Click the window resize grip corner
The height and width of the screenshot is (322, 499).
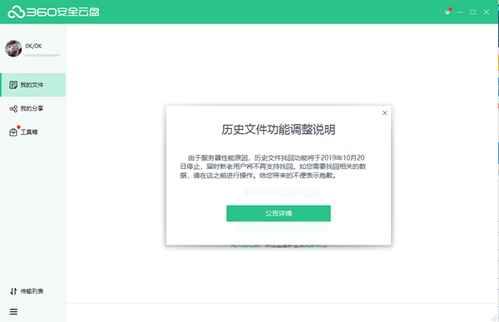coord(494,317)
